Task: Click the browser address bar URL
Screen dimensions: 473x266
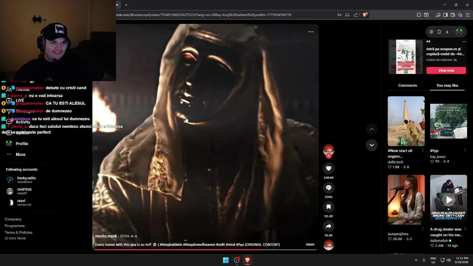Action: point(204,15)
